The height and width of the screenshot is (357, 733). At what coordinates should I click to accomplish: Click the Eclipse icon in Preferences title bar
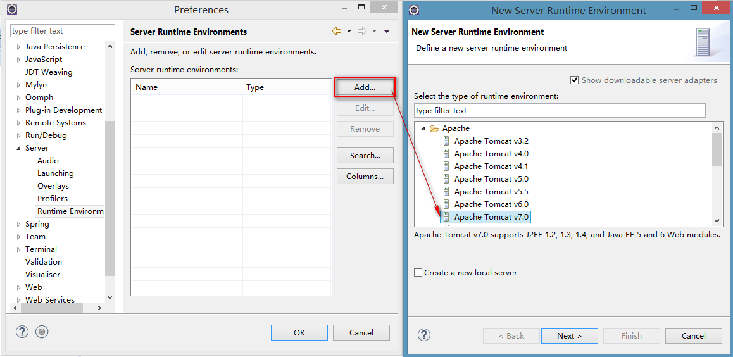pos(12,10)
